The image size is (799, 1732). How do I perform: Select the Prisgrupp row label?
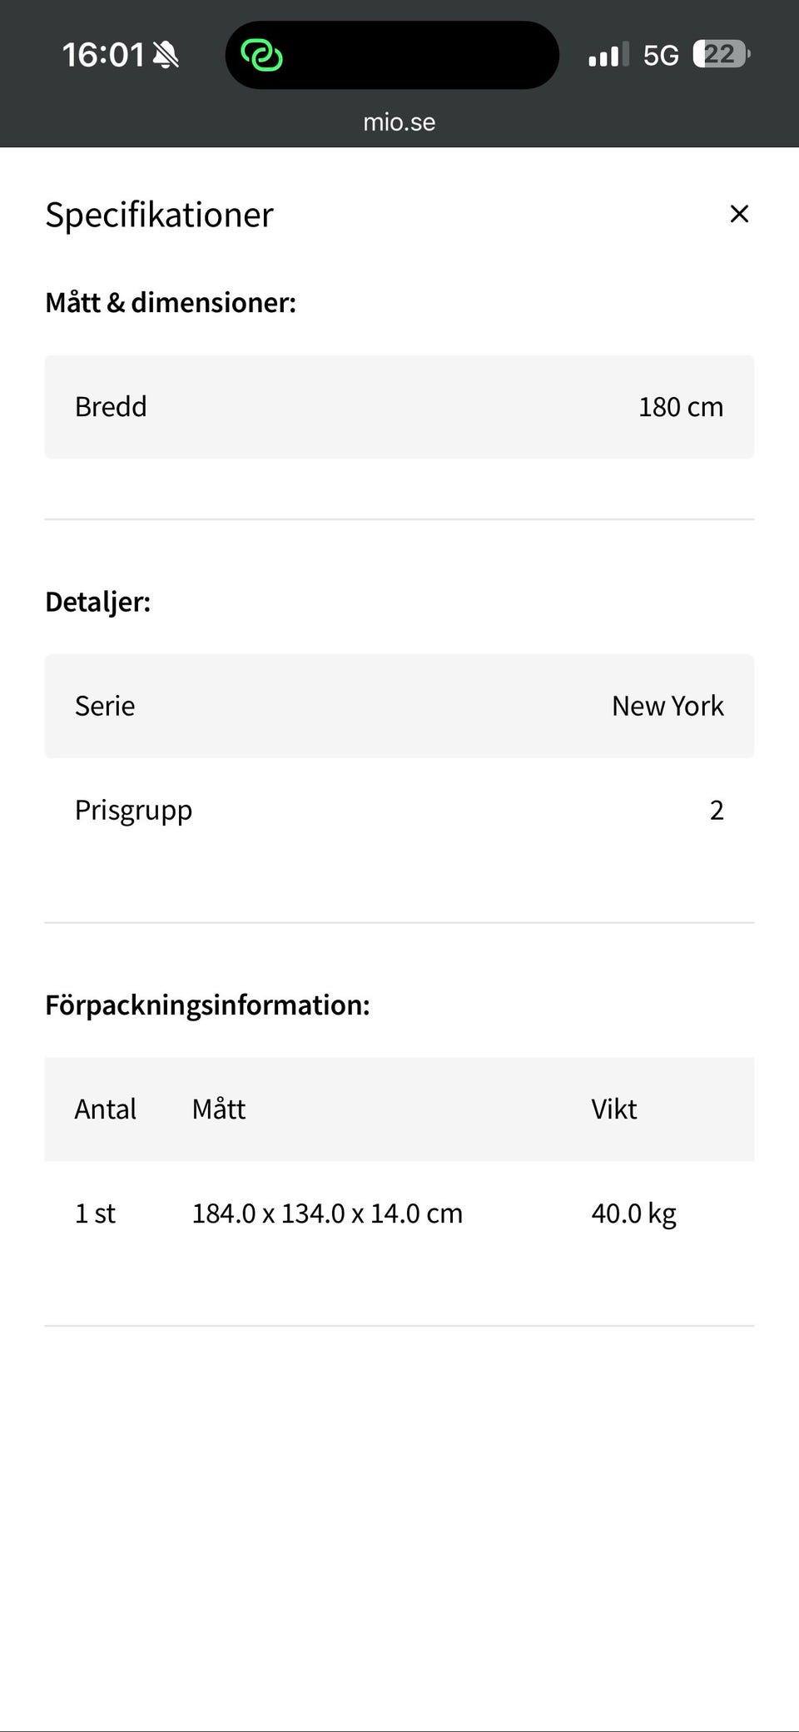133,810
